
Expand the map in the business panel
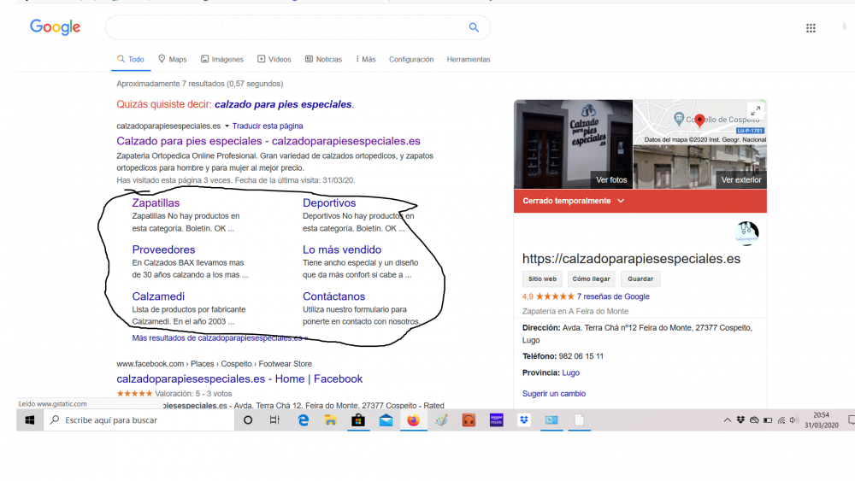click(x=756, y=110)
